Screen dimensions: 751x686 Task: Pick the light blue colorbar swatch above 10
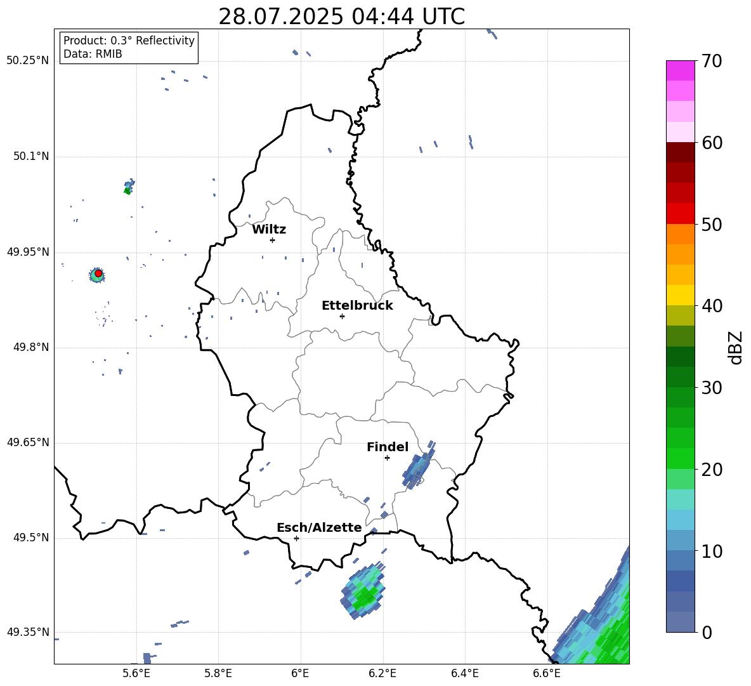click(680, 541)
